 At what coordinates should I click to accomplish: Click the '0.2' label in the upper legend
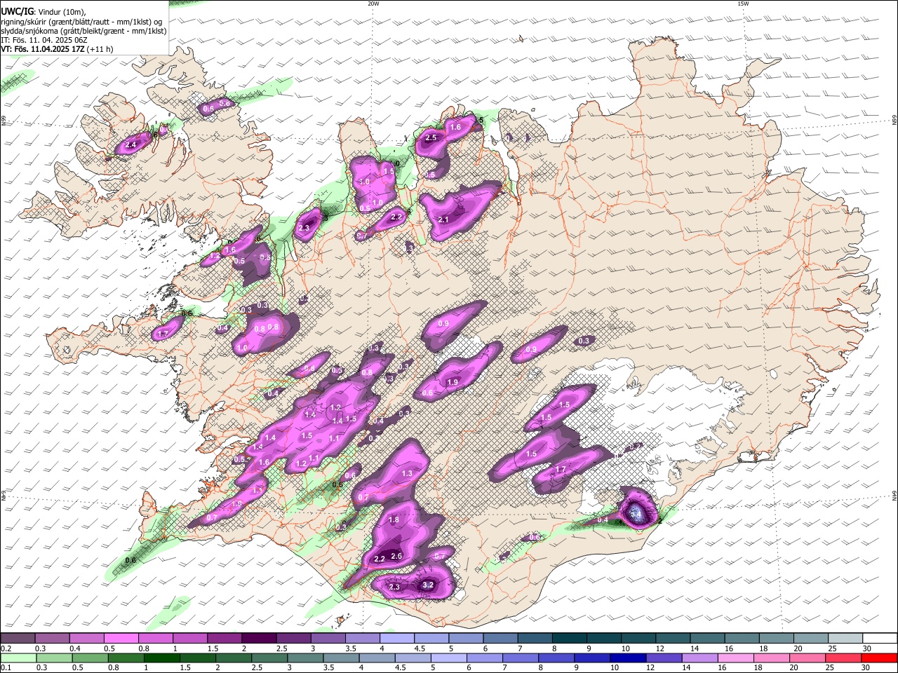click(x=6, y=648)
